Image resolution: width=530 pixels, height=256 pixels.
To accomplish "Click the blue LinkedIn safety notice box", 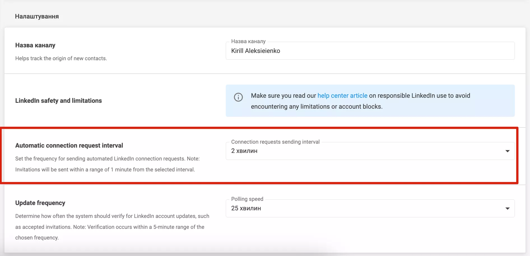I will click(370, 101).
